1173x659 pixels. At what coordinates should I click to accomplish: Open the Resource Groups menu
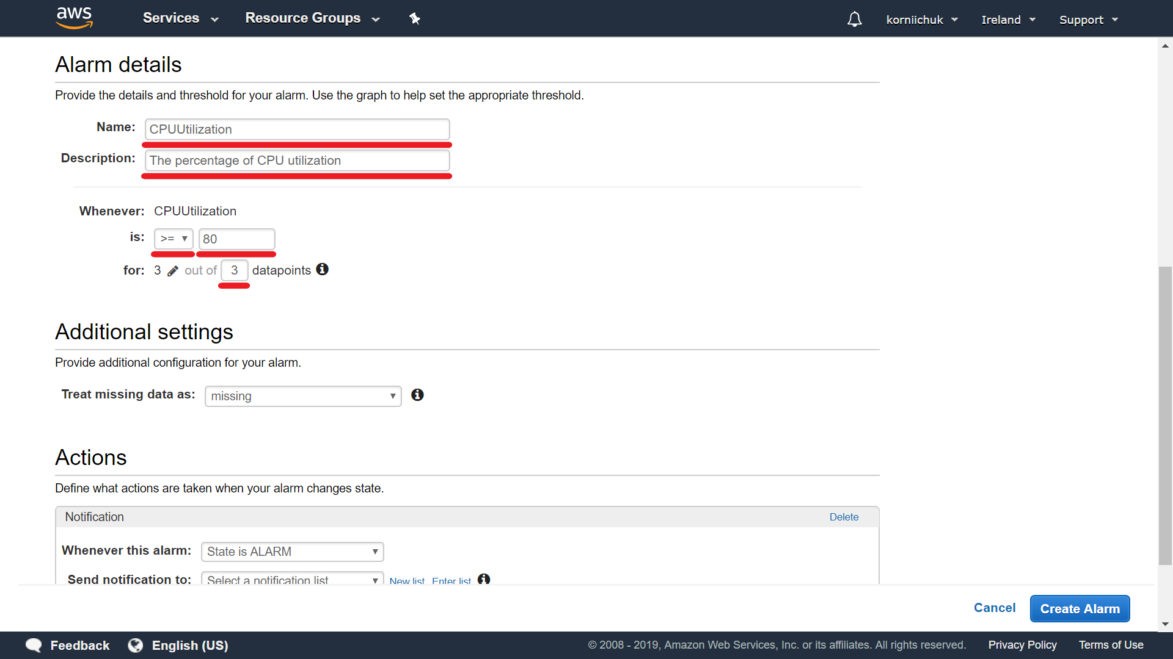coord(312,18)
